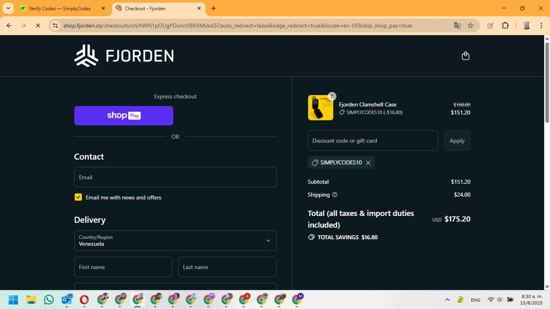Click the First name field
This screenshot has width=550, height=309.
(x=123, y=267)
